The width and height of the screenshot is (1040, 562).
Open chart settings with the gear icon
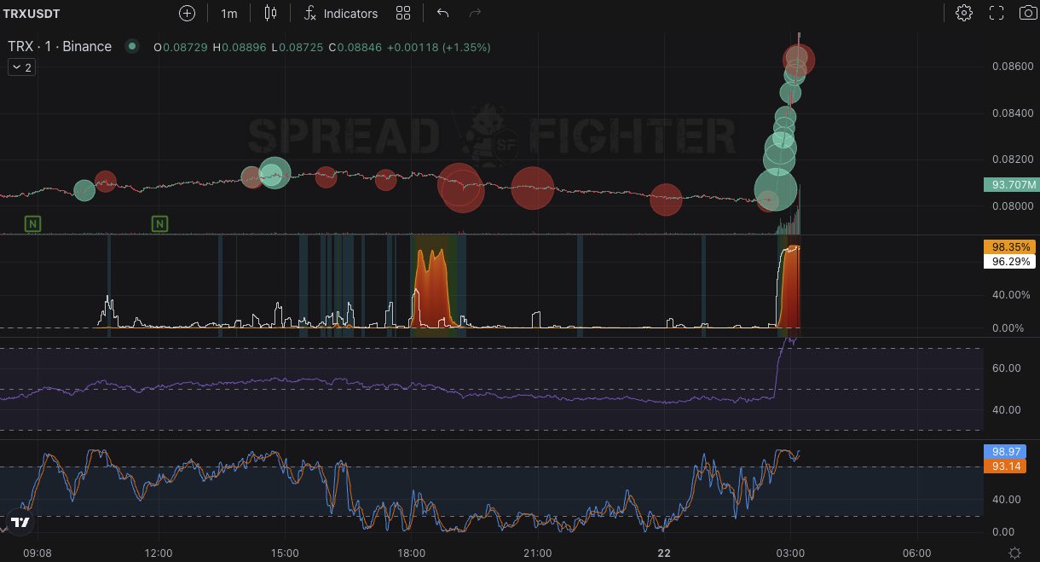tap(962, 13)
